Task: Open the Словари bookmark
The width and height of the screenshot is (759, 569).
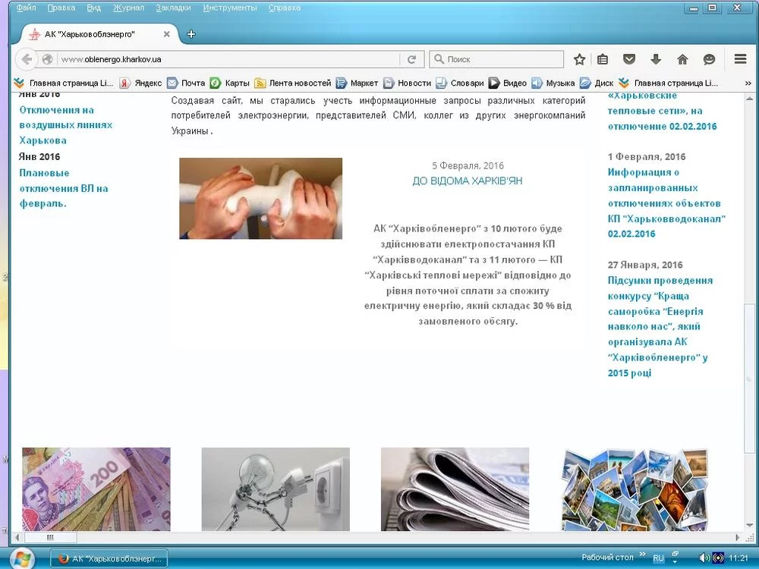Action: click(x=460, y=83)
